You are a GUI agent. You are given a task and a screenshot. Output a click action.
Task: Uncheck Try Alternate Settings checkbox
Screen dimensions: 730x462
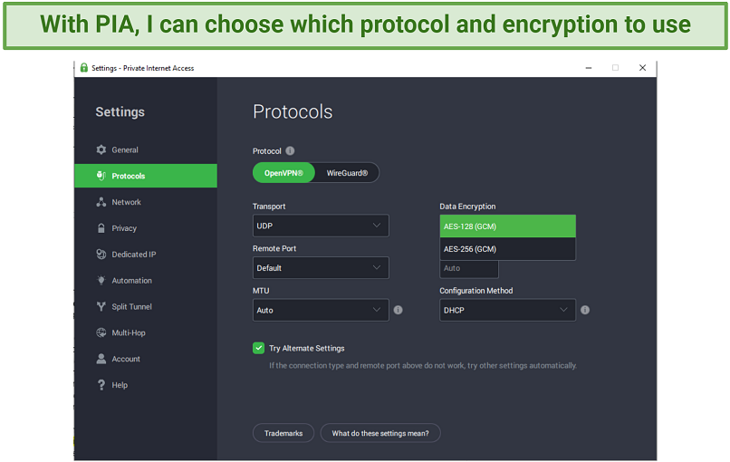point(258,348)
